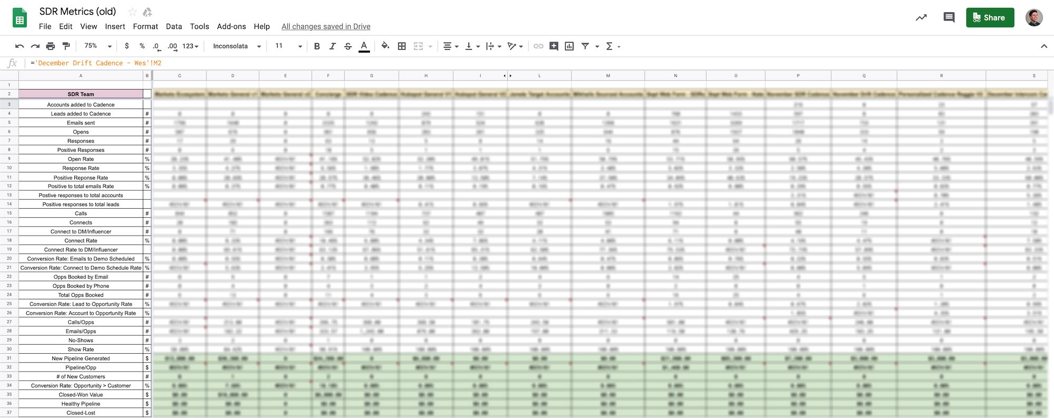Format as currency with dollar icon
Viewport: 1054px width, 418px height.
[x=126, y=46]
